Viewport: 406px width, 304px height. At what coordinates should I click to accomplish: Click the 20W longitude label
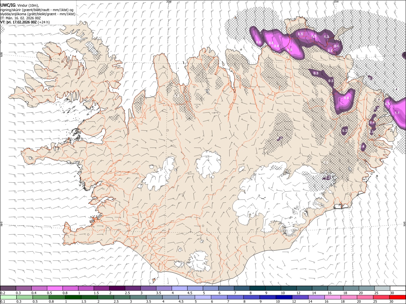tap(169, 2)
